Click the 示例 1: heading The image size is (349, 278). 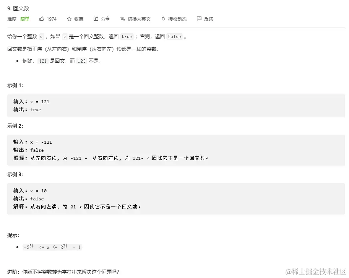click(15, 86)
